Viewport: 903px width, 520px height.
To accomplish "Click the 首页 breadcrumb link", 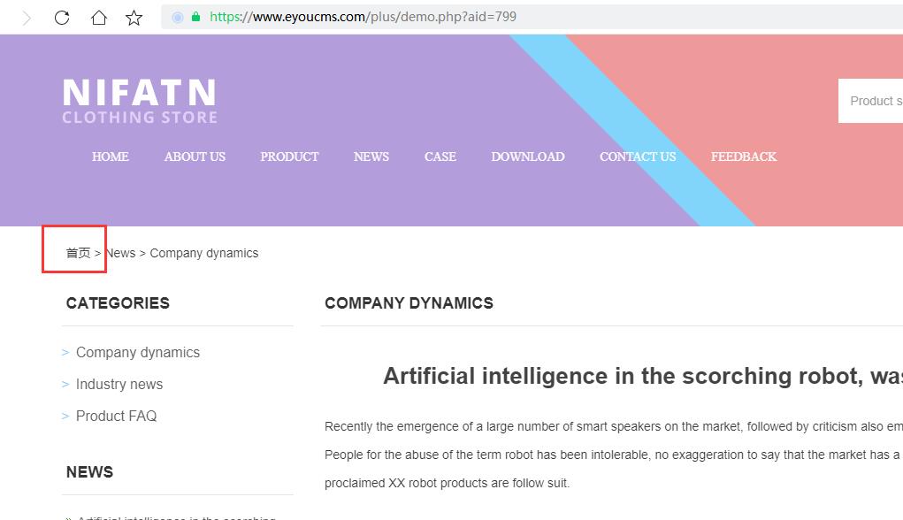I will click(x=79, y=253).
